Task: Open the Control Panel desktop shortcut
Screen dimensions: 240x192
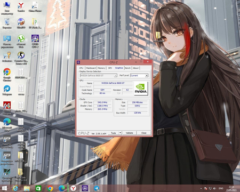Action: 7,41
